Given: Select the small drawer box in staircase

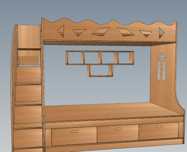Looking at the screenshot, I should click(x=29, y=60).
